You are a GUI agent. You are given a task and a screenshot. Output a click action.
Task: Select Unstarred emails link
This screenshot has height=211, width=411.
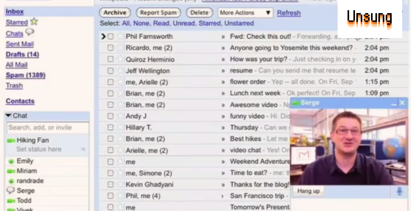coord(239,23)
